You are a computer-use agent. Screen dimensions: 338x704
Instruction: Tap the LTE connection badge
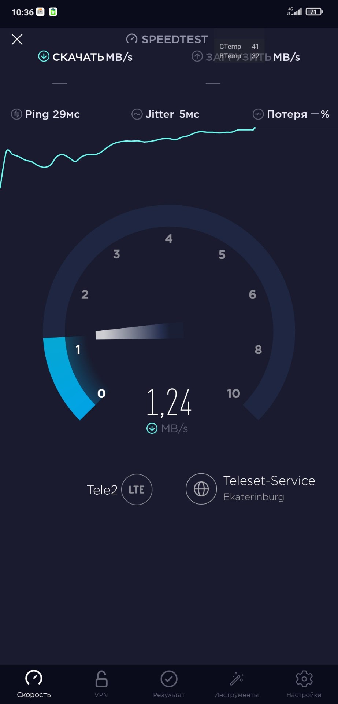click(137, 489)
